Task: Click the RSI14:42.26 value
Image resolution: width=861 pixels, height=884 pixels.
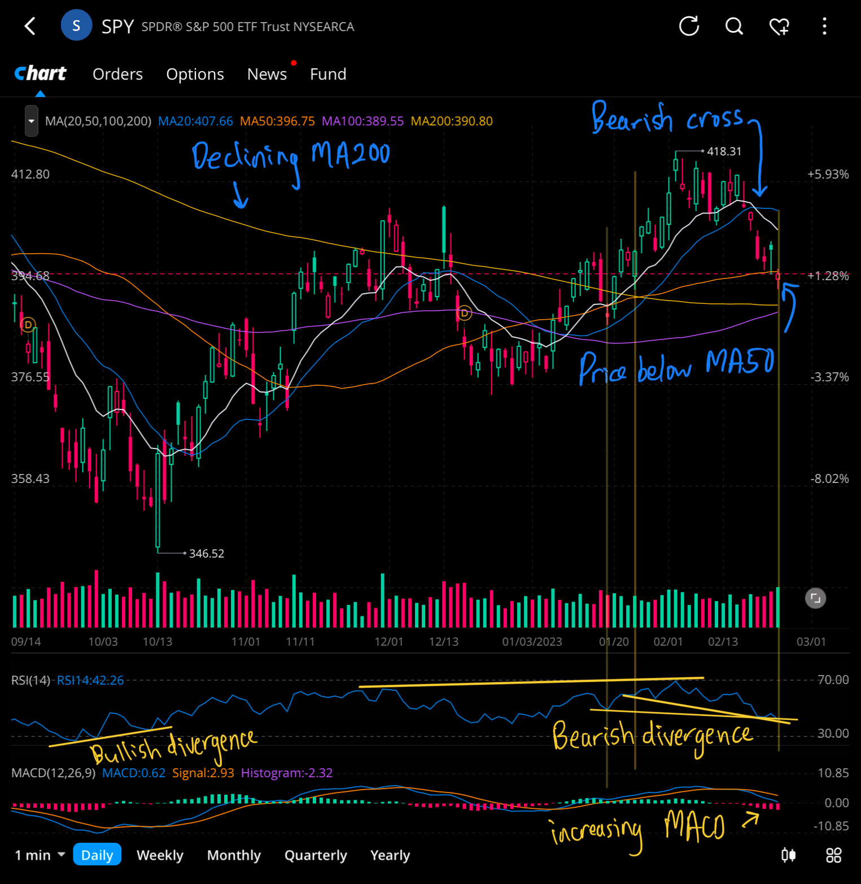Action: (x=90, y=680)
